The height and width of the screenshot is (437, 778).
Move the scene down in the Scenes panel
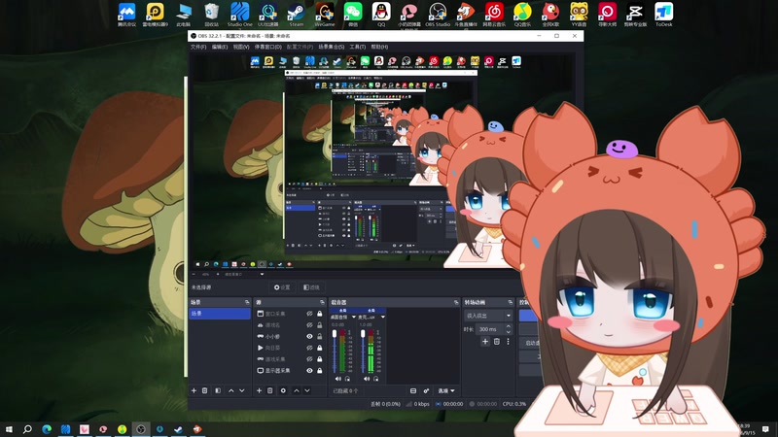(242, 391)
